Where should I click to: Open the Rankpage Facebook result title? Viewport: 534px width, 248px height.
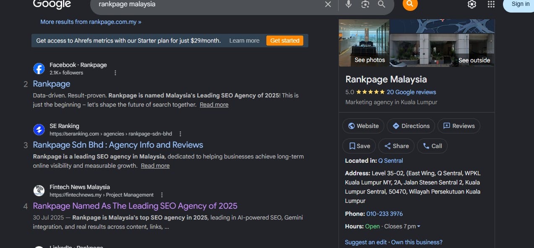coord(52,84)
